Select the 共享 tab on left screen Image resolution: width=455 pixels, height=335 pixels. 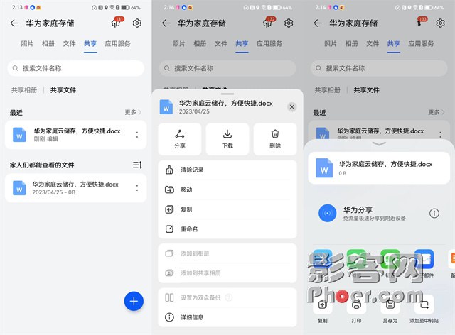click(x=90, y=44)
